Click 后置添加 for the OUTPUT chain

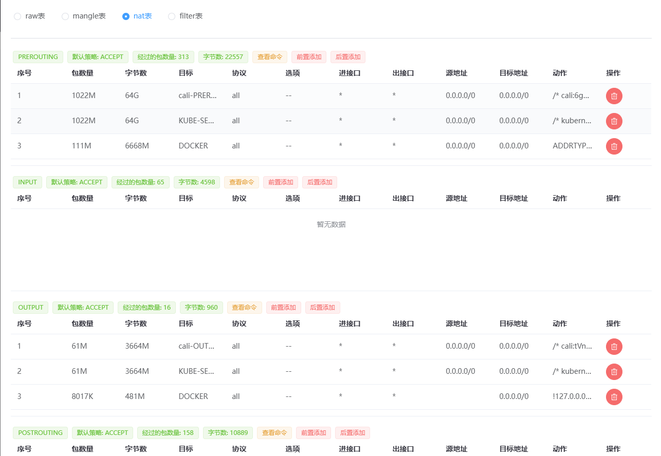pyautogui.click(x=322, y=308)
